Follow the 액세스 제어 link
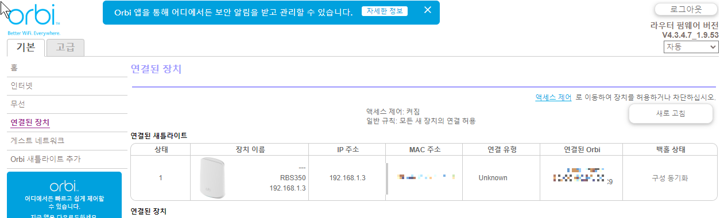 coord(553,97)
